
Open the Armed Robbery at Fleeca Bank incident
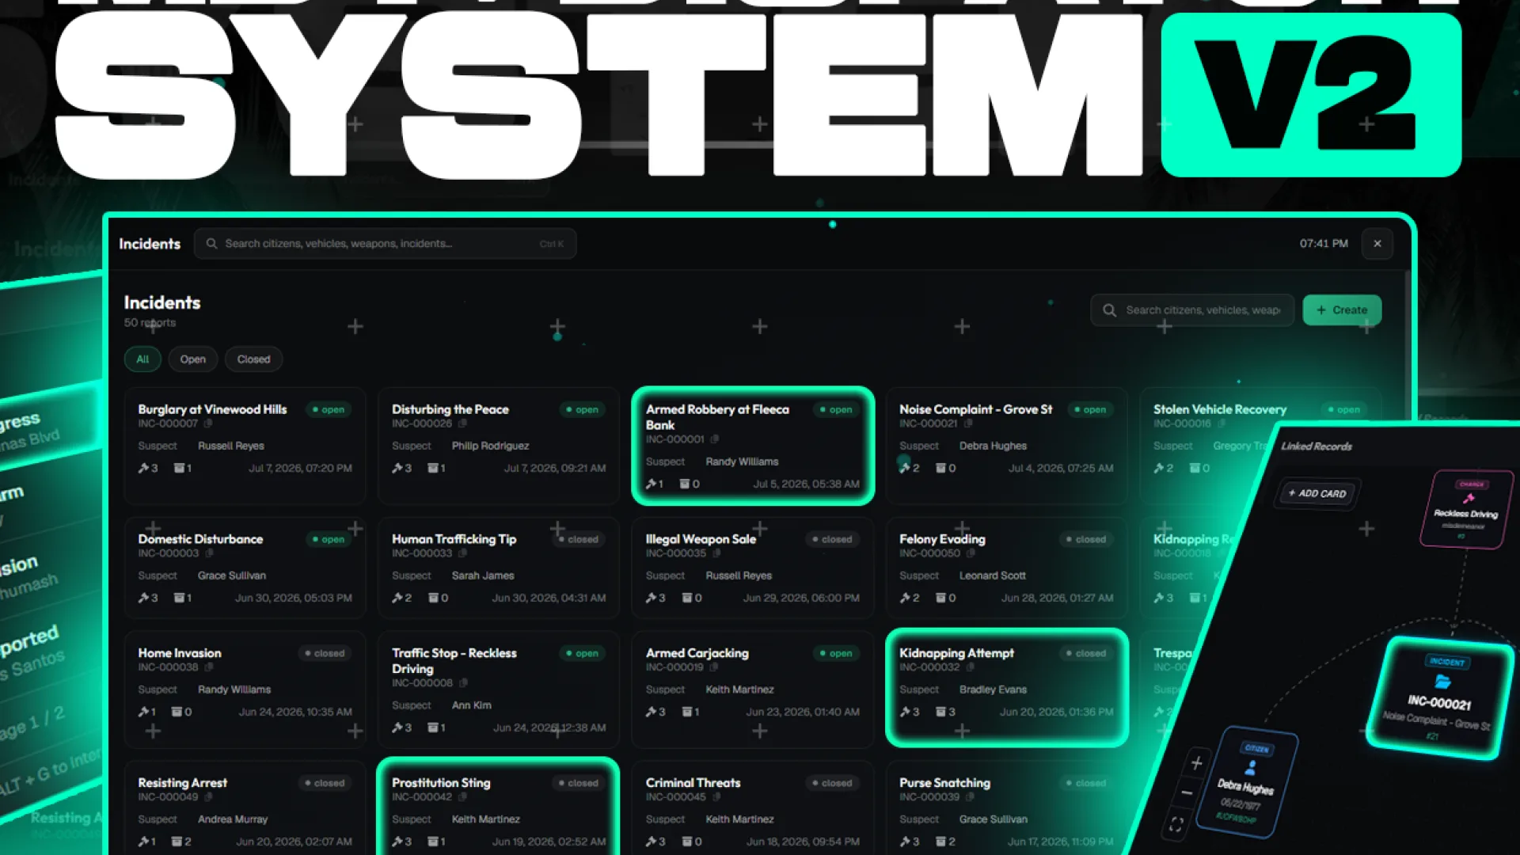753,446
